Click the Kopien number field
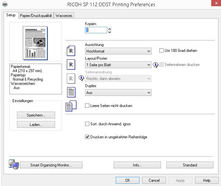The width and height of the screenshot is (221, 186). coord(96,30)
